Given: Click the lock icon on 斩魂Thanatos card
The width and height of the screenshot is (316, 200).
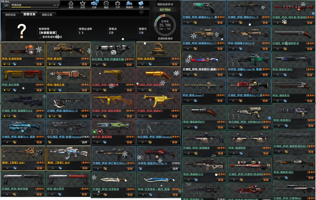Looking at the screenshot, I should coord(49,142).
